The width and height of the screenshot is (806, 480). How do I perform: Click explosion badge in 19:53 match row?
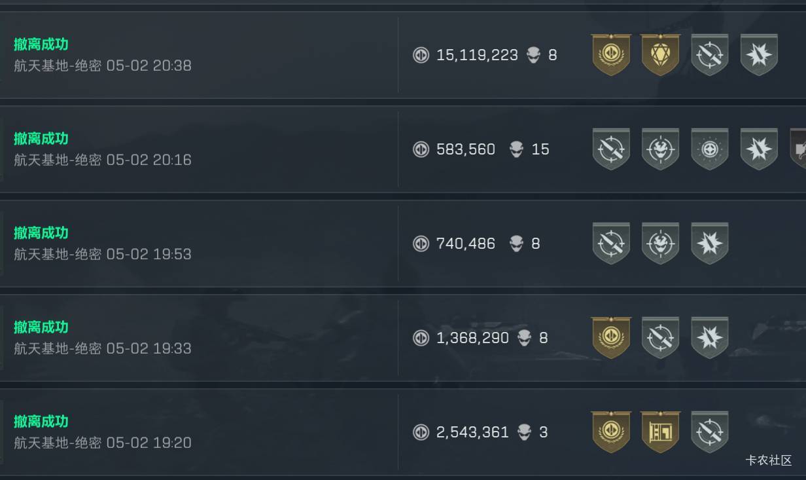(710, 244)
